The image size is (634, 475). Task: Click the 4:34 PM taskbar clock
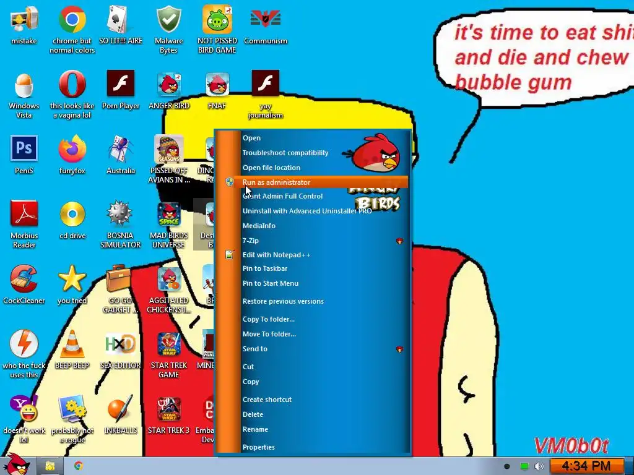click(586, 466)
